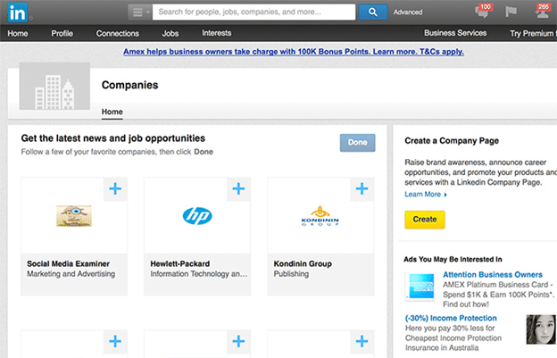Image resolution: width=557 pixels, height=358 pixels.
Task: Open the Connections menu
Action: coord(117,33)
